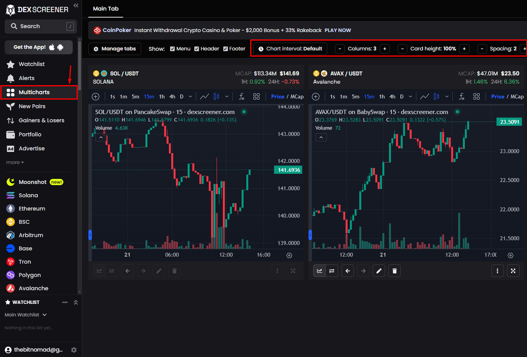Toggle the Menu checkbox
527x357 pixels.
point(172,49)
